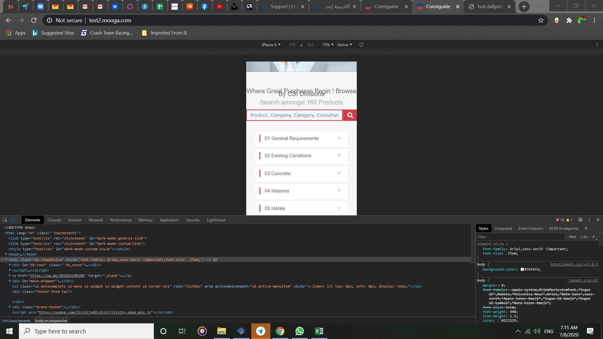Open Windows Start menu
The image size is (603, 339).
coord(9,331)
